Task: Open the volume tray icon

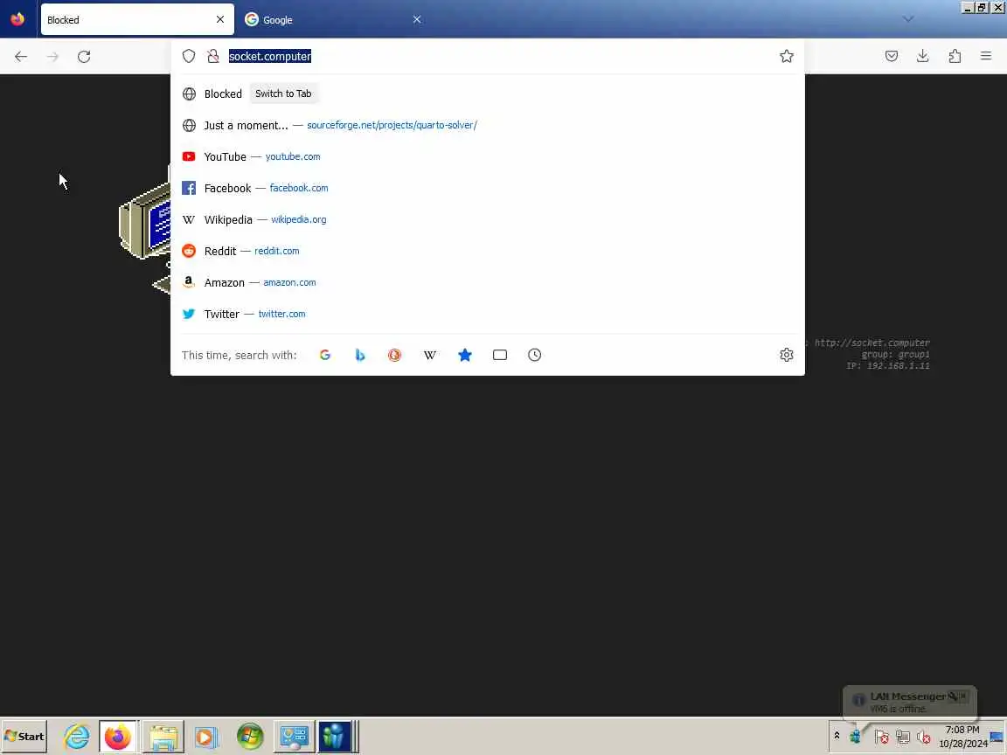Action: click(x=924, y=738)
